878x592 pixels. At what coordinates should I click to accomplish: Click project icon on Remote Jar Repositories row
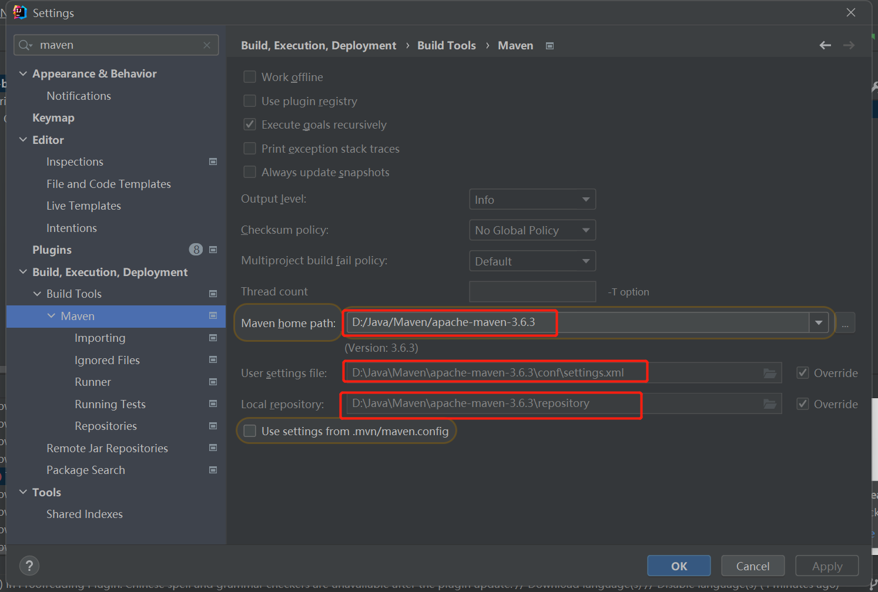click(x=213, y=448)
